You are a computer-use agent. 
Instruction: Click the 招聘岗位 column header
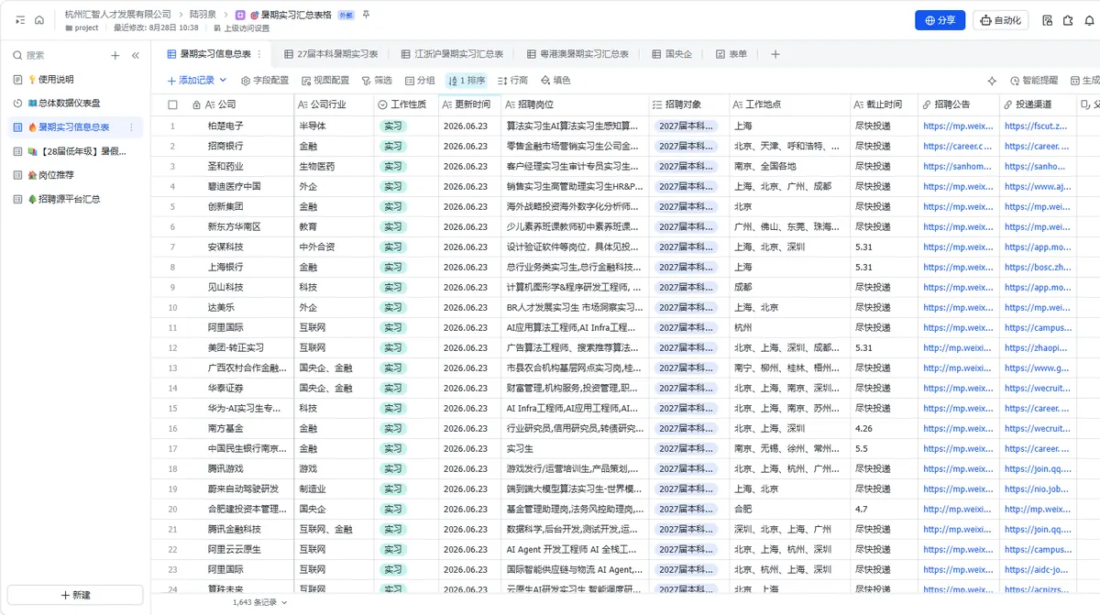576,105
